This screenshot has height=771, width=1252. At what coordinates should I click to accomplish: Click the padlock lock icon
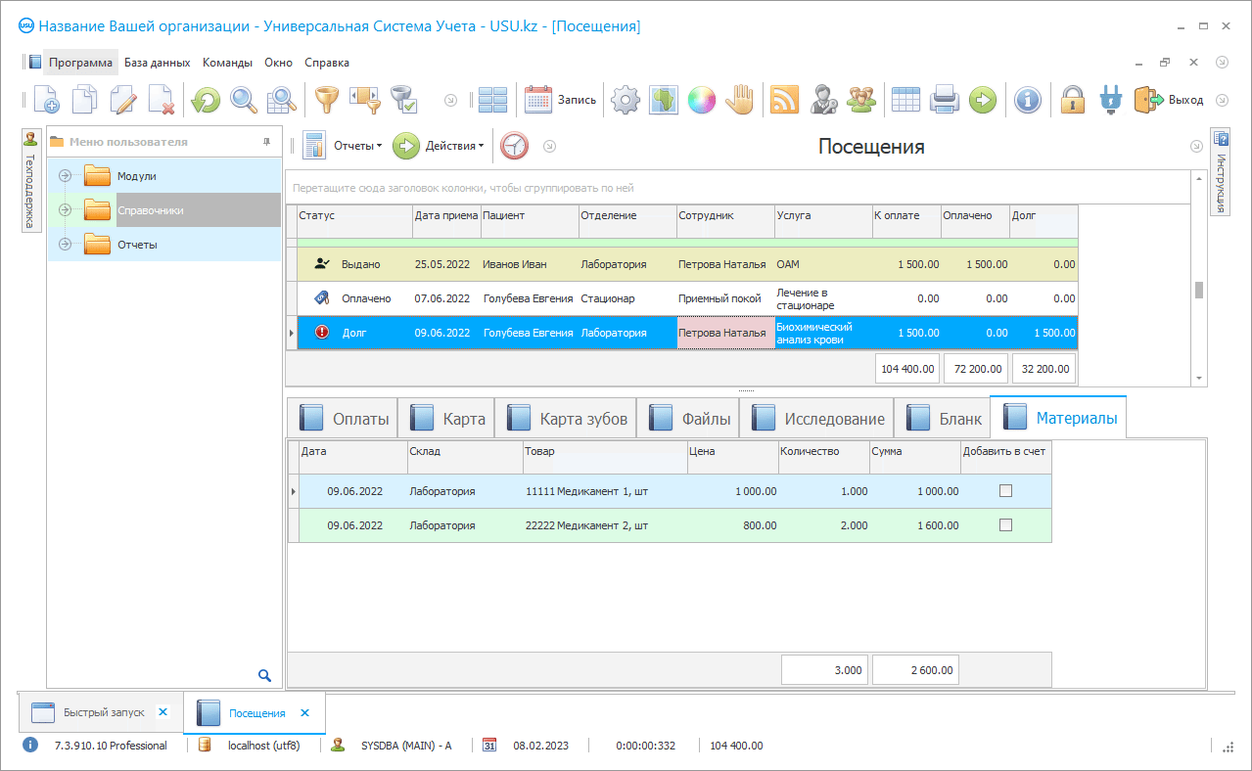[x=1073, y=100]
